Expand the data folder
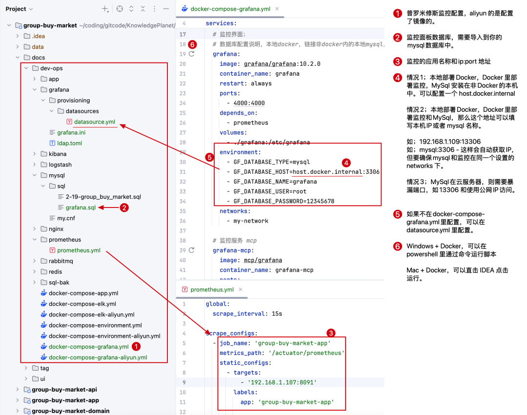 18,47
